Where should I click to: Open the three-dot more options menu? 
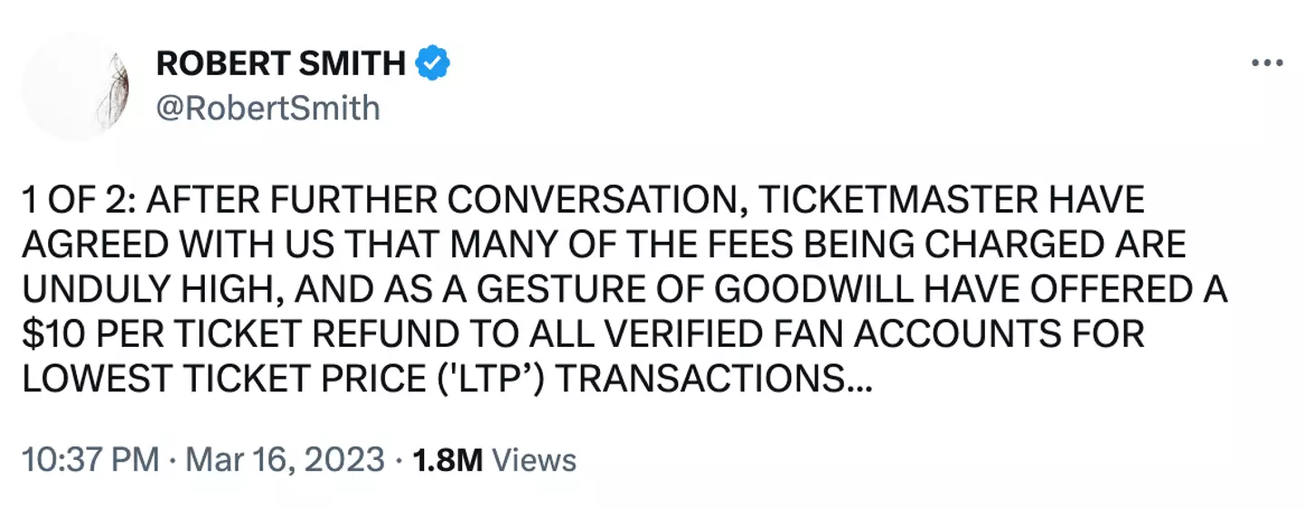1266,63
